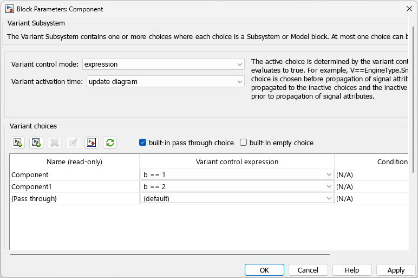Open Help for this dialog

(352, 270)
